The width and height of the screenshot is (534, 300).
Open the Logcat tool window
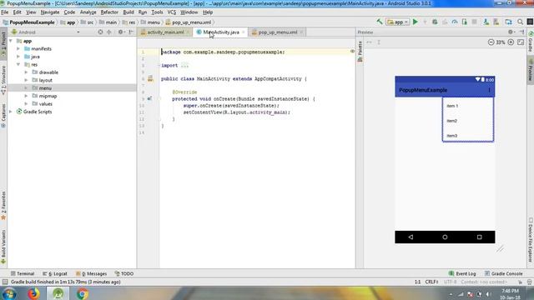55,273
